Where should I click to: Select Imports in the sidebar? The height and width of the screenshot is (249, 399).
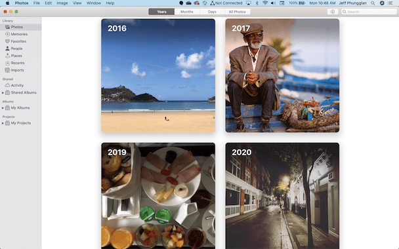point(17,70)
